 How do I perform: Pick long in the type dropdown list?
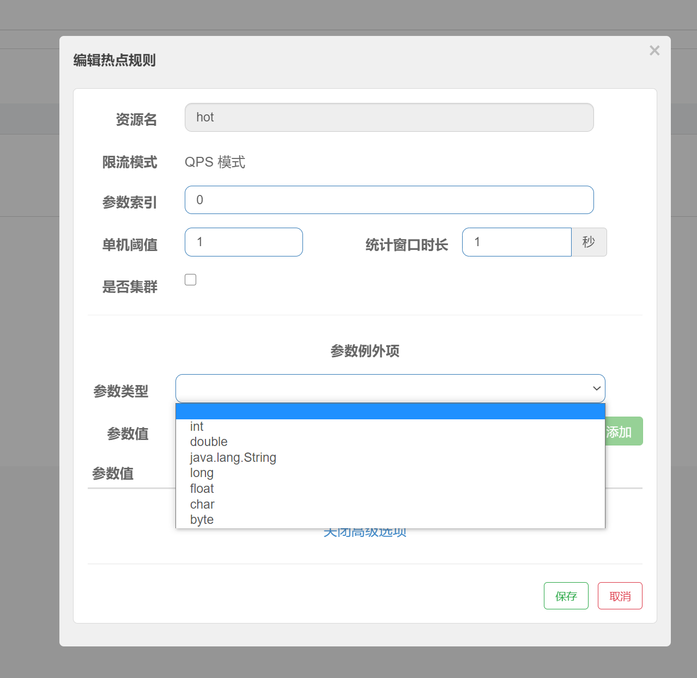(202, 473)
